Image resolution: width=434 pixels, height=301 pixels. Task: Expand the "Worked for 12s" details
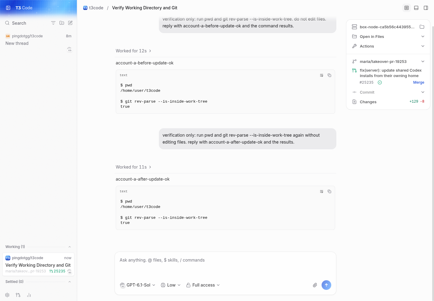(134, 51)
